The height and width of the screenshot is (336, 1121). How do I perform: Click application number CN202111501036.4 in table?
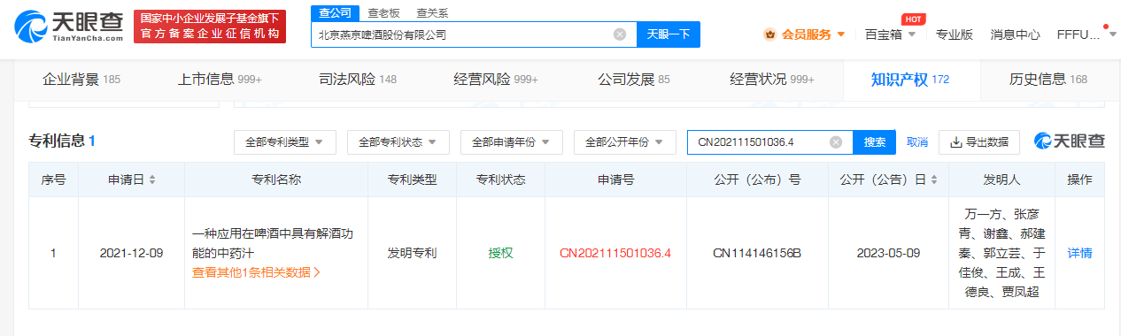click(x=615, y=253)
